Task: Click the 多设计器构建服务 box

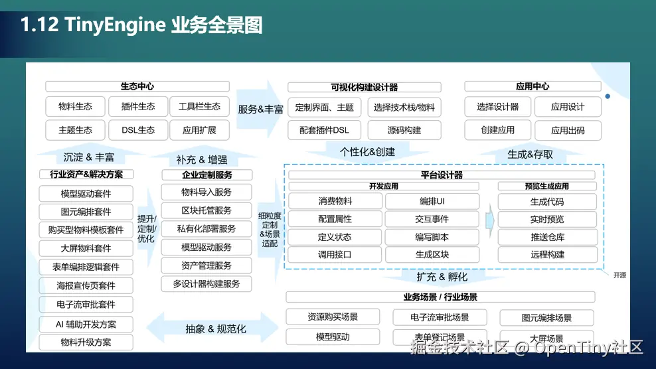Action: coord(206,284)
